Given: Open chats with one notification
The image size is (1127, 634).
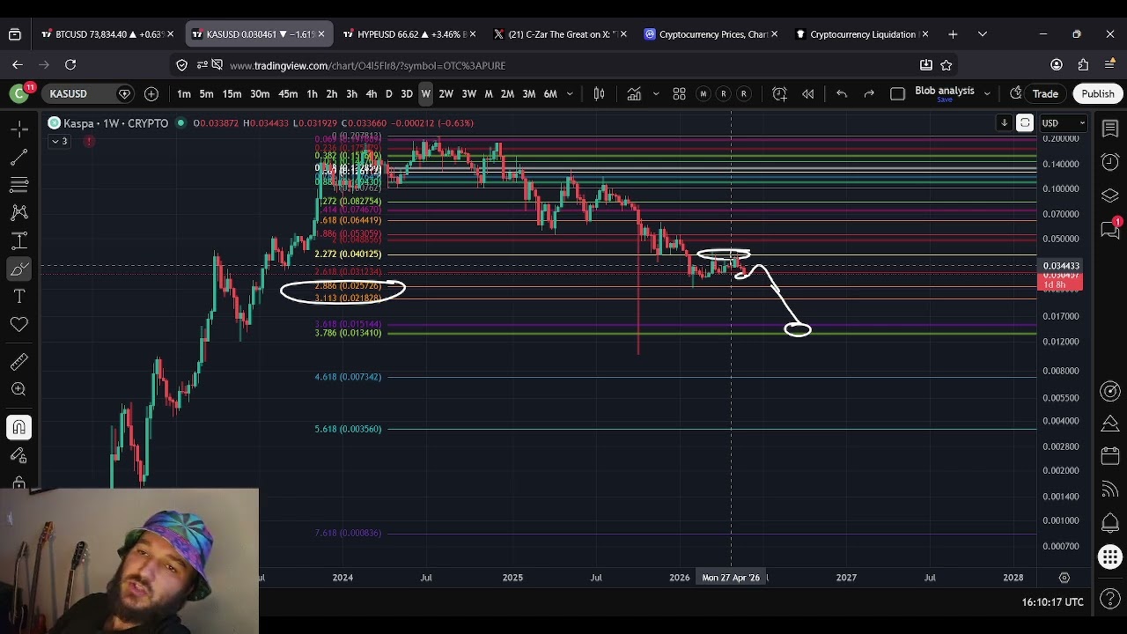Looking at the screenshot, I should pyautogui.click(x=1110, y=229).
